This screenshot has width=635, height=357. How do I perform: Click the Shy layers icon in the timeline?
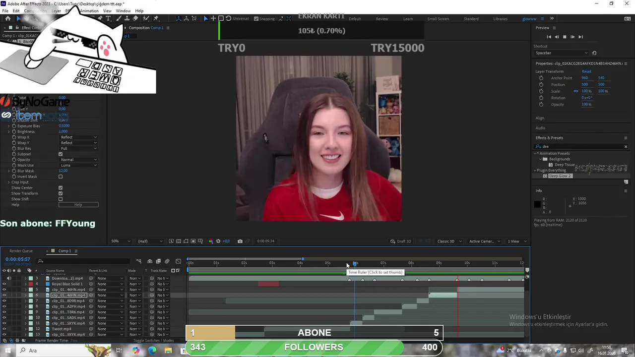click(150, 261)
